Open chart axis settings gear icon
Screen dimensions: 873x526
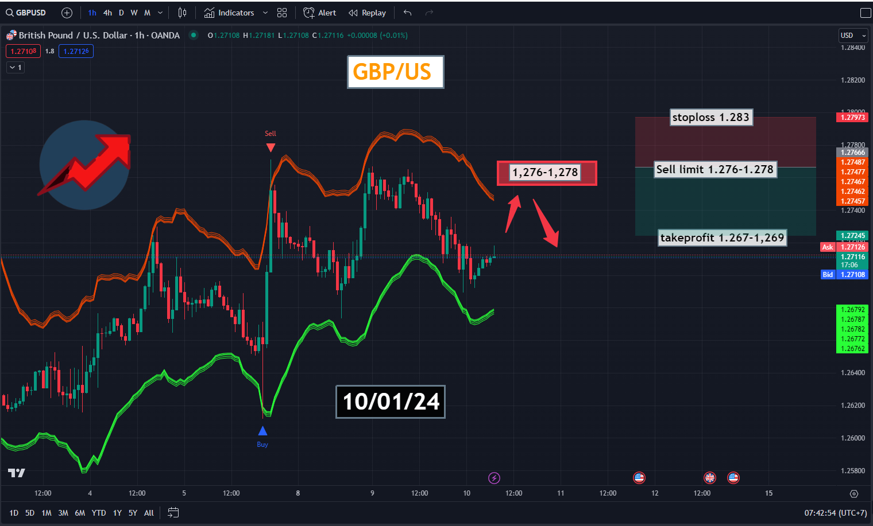[x=853, y=494]
